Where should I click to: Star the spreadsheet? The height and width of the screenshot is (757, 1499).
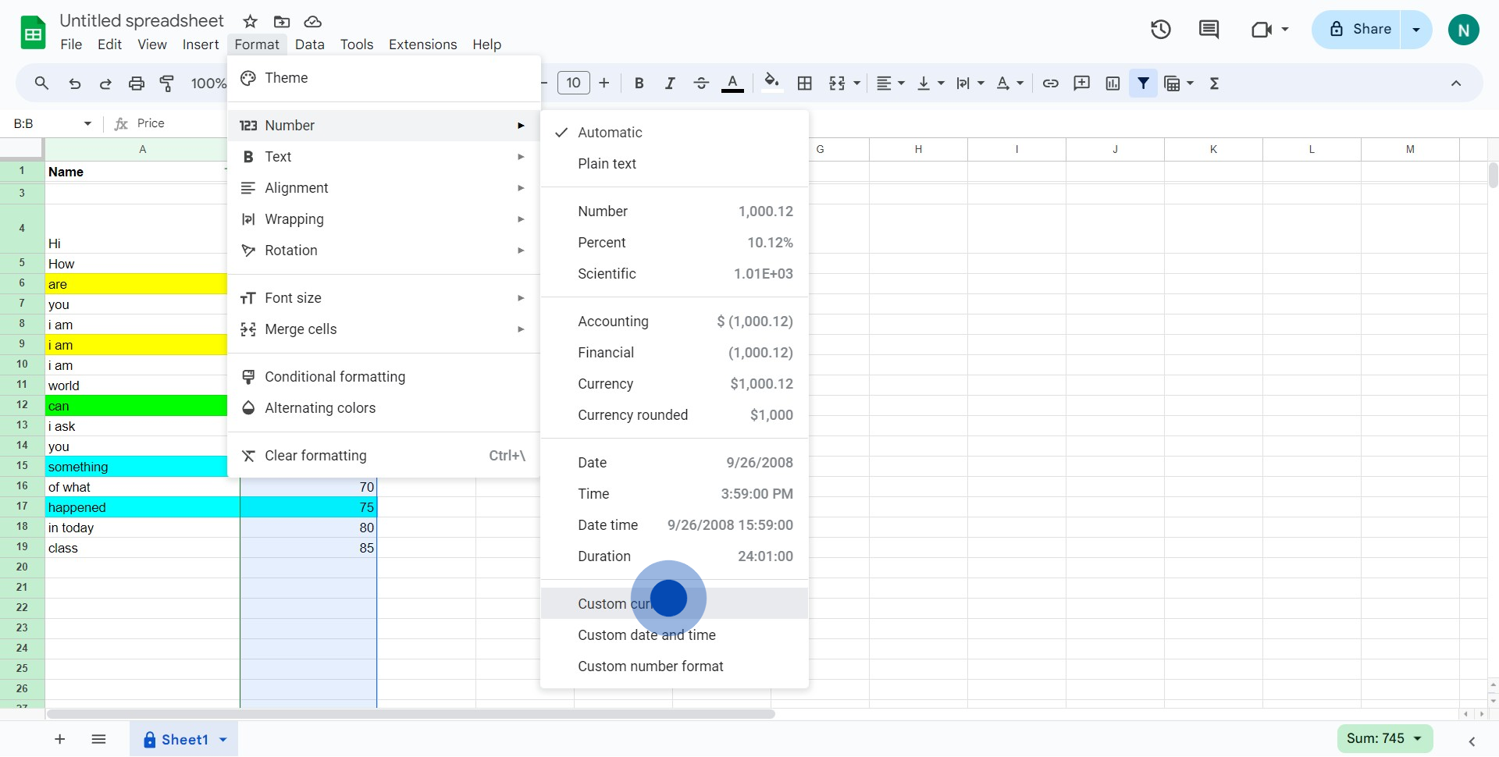point(250,21)
